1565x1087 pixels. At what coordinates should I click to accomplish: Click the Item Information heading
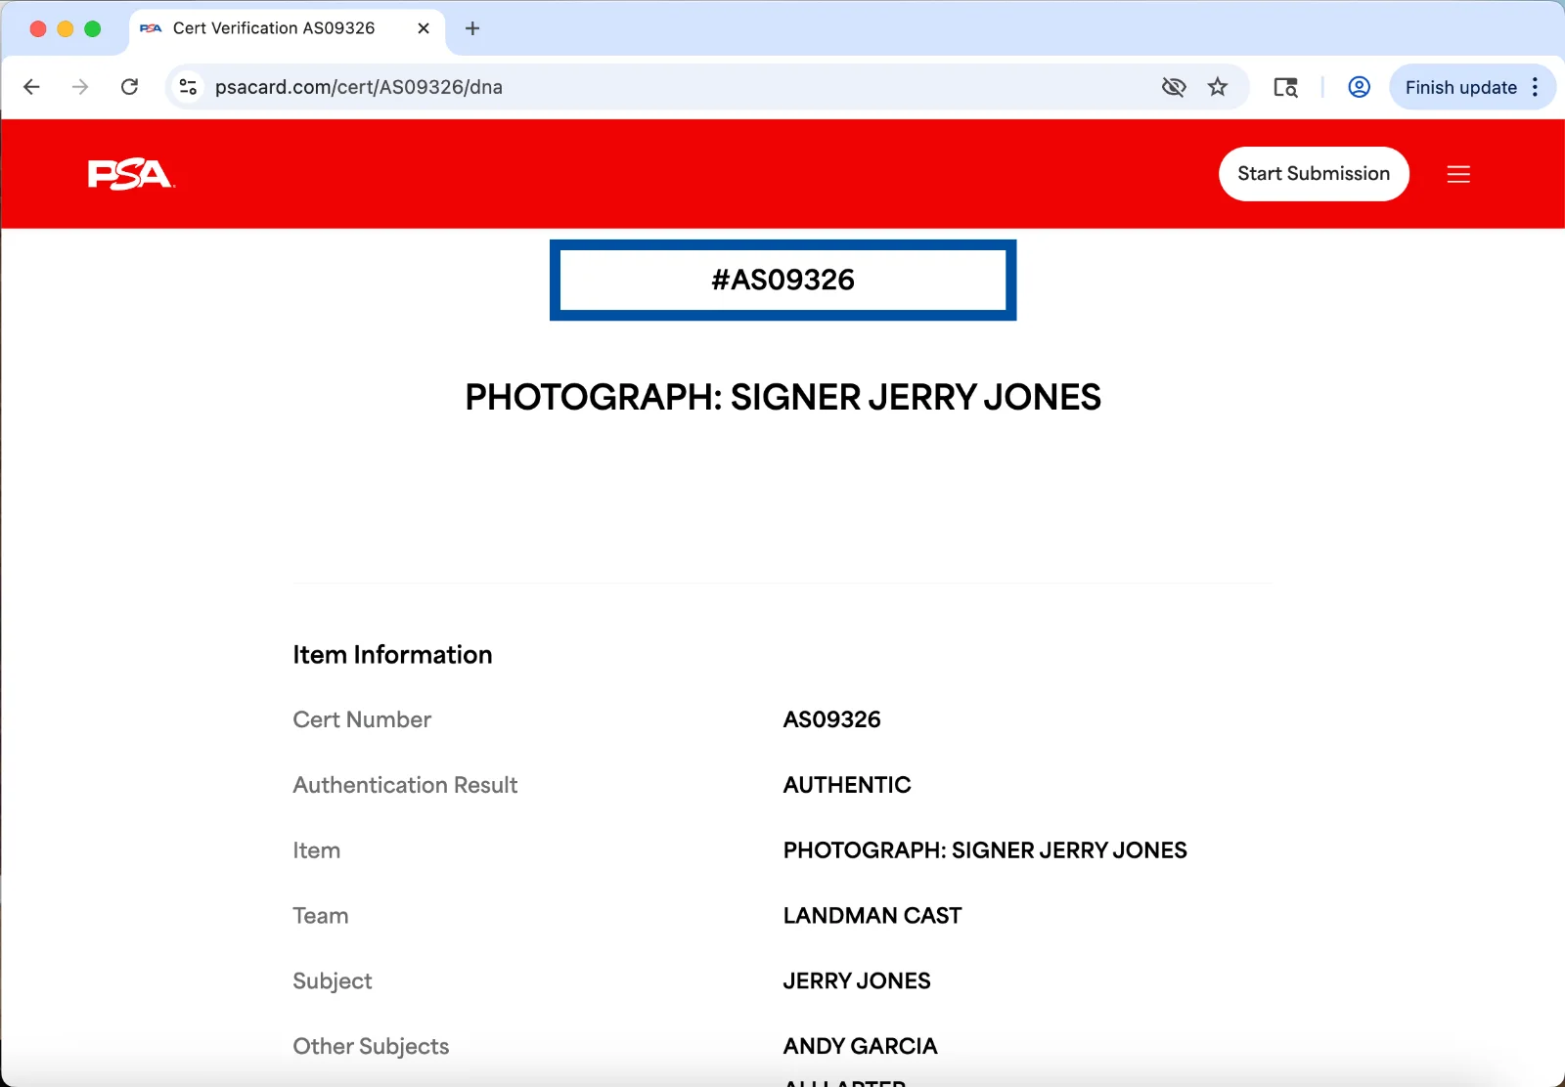tap(392, 655)
